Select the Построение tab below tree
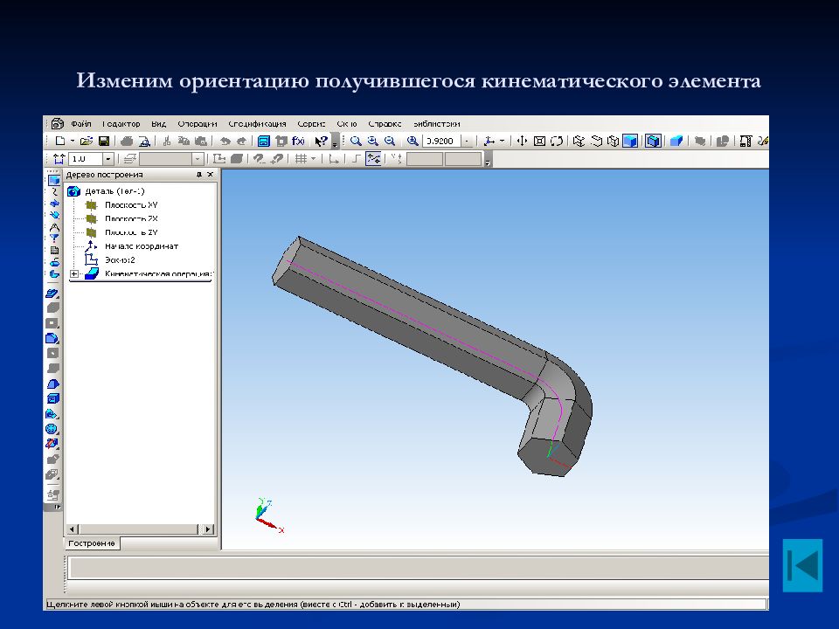 (x=92, y=543)
